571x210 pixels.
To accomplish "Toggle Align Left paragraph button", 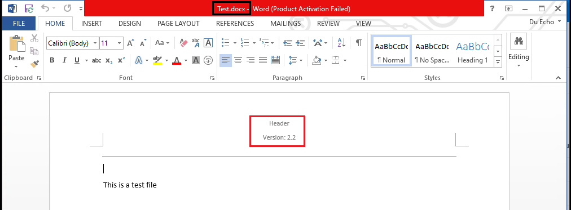I will (226, 60).
